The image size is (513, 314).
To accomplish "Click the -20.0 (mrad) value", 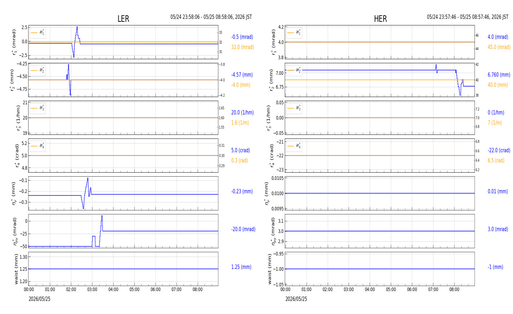I will [x=243, y=229].
